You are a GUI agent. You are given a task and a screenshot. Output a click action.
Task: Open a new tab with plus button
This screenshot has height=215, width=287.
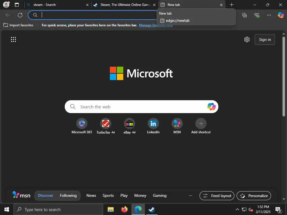pos(232,5)
